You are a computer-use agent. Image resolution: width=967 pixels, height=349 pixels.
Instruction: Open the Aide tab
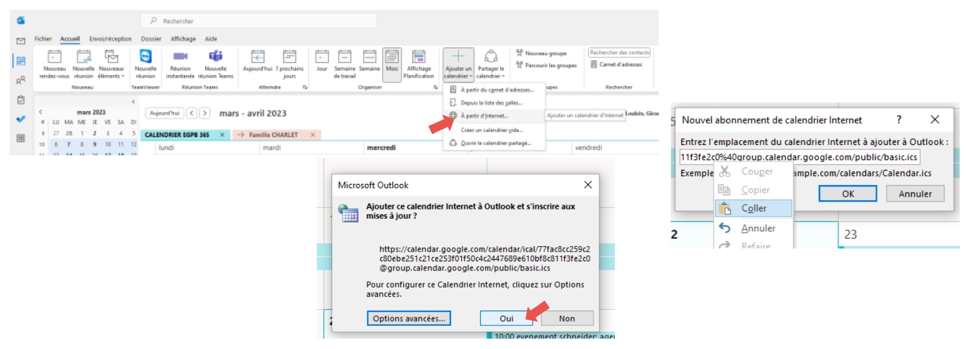point(211,39)
